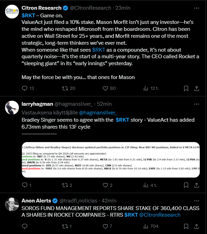
Task: Open the Anon Alerts profile avatar
Action: coord(12,204)
